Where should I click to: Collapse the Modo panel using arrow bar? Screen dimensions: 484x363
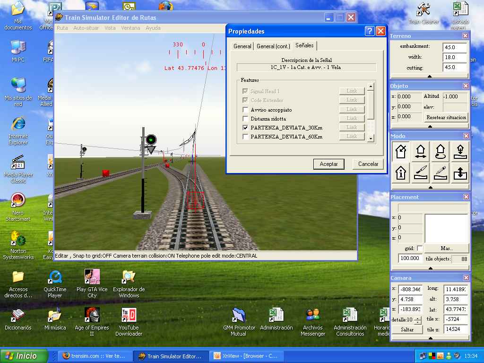tap(430, 187)
